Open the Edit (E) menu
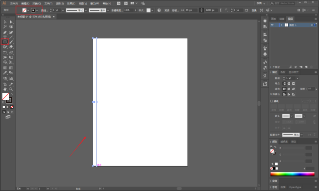 pos(25,3)
